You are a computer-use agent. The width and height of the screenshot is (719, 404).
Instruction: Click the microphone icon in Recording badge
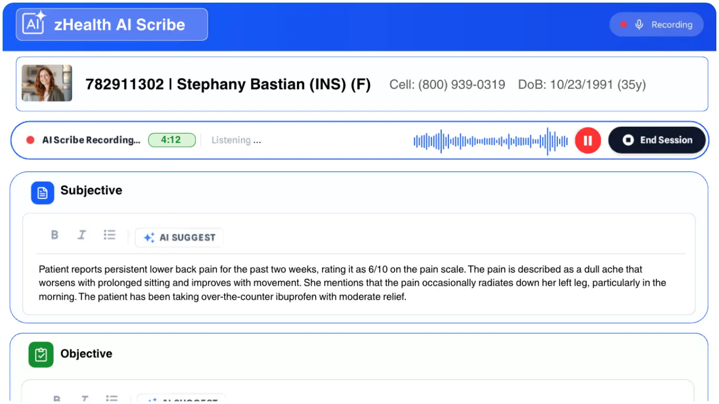point(639,25)
